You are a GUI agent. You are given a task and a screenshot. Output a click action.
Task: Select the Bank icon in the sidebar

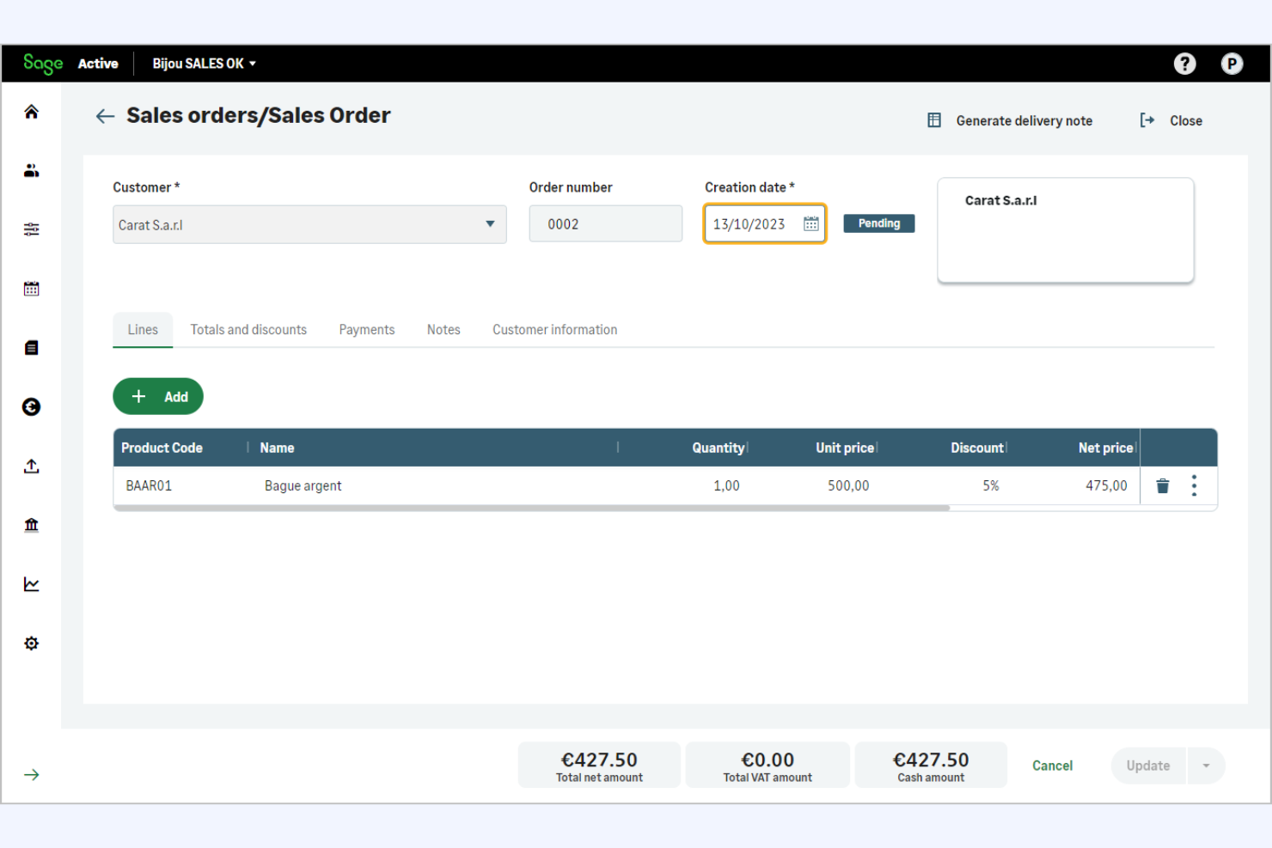coord(31,525)
